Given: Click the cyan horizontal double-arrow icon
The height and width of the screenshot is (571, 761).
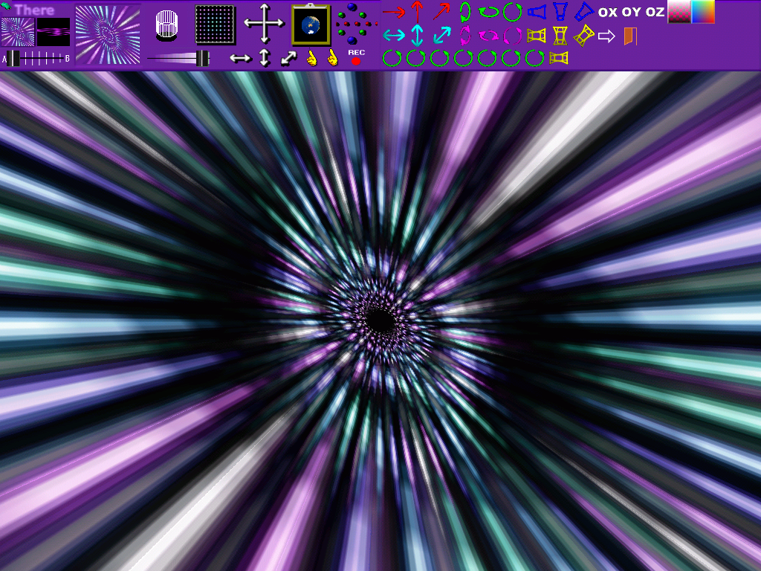Looking at the screenshot, I should (394, 36).
